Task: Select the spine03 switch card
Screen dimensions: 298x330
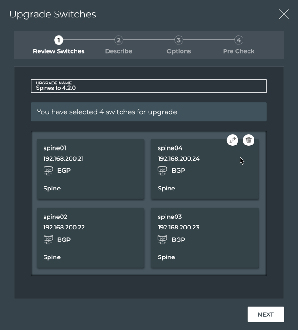Action: (204, 237)
